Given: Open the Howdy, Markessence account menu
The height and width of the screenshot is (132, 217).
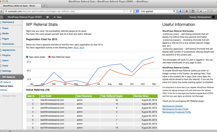Looking at the screenshot, I should [200, 17].
